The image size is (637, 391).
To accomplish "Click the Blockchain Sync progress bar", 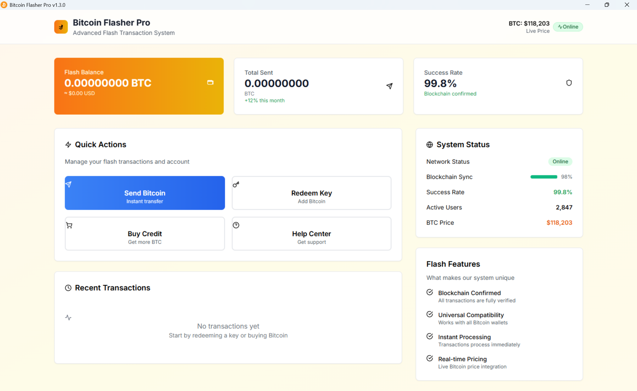I will pos(543,177).
